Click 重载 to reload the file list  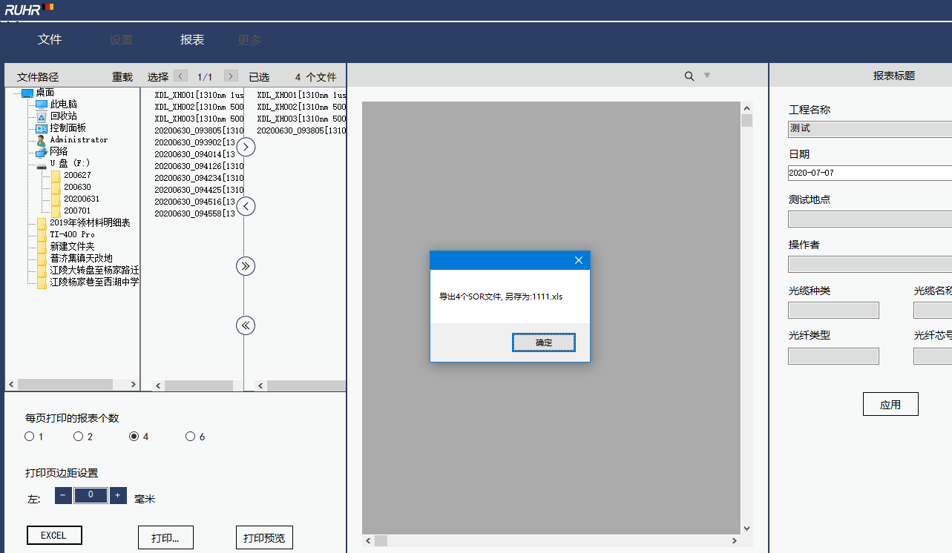[x=122, y=77]
